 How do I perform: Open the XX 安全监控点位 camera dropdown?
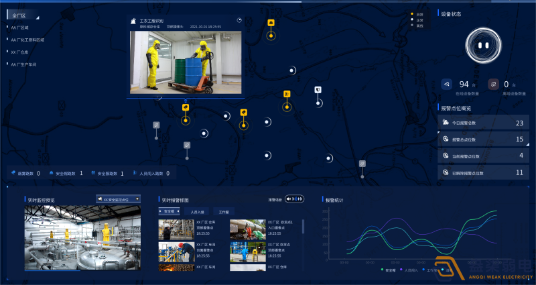(118, 199)
